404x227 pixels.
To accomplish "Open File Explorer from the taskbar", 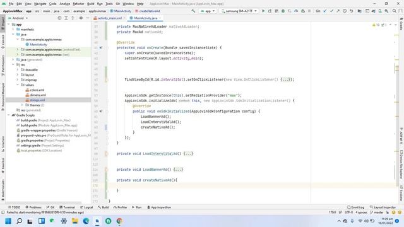I will pos(75,221).
